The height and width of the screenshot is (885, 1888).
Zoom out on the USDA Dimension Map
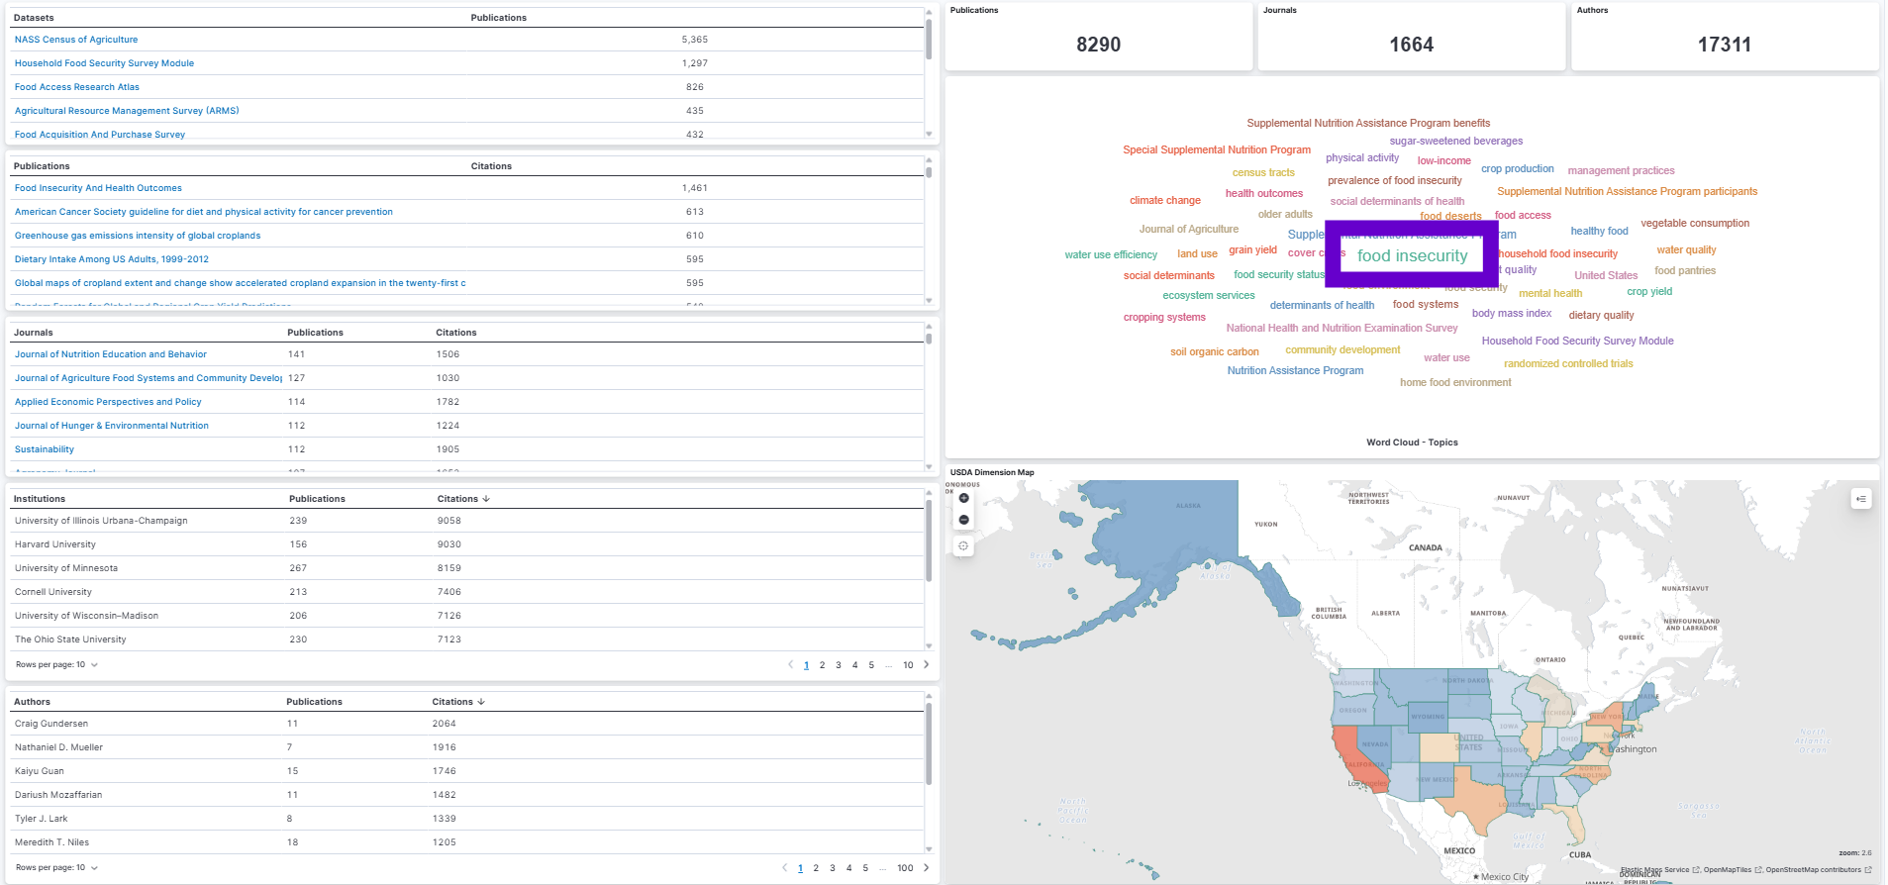(x=963, y=520)
